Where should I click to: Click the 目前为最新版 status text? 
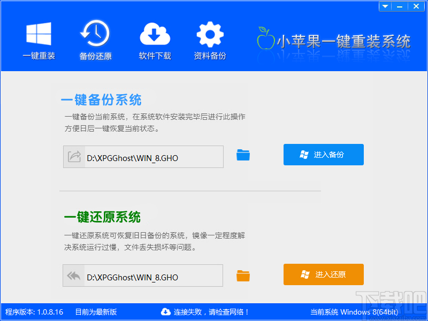96,312
